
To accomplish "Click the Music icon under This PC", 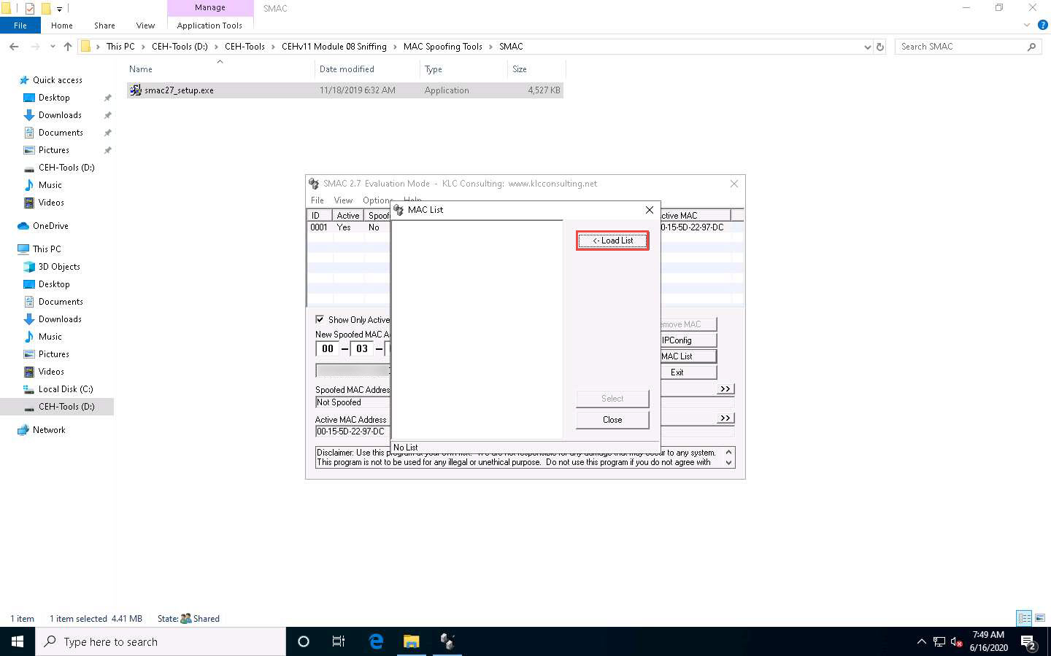I will tap(29, 337).
